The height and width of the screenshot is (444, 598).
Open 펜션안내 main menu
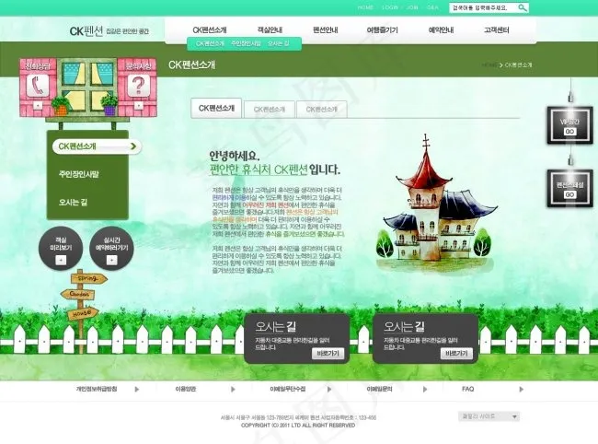326,29
